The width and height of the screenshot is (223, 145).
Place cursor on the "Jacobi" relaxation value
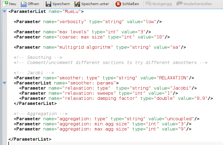[180, 88]
